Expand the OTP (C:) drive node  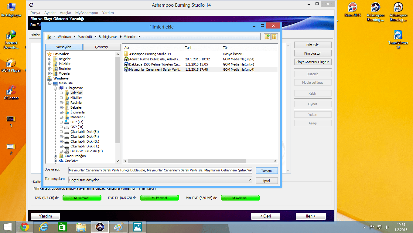tap(61, 122)
